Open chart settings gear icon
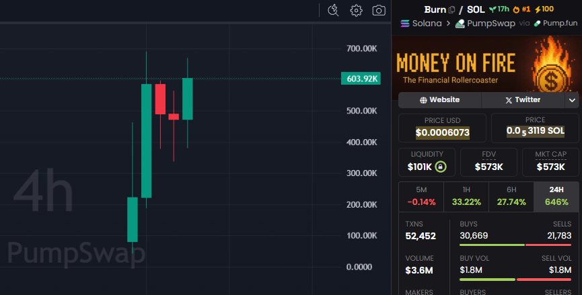Viewport: 582px width, 295px height. coord(356,10)
